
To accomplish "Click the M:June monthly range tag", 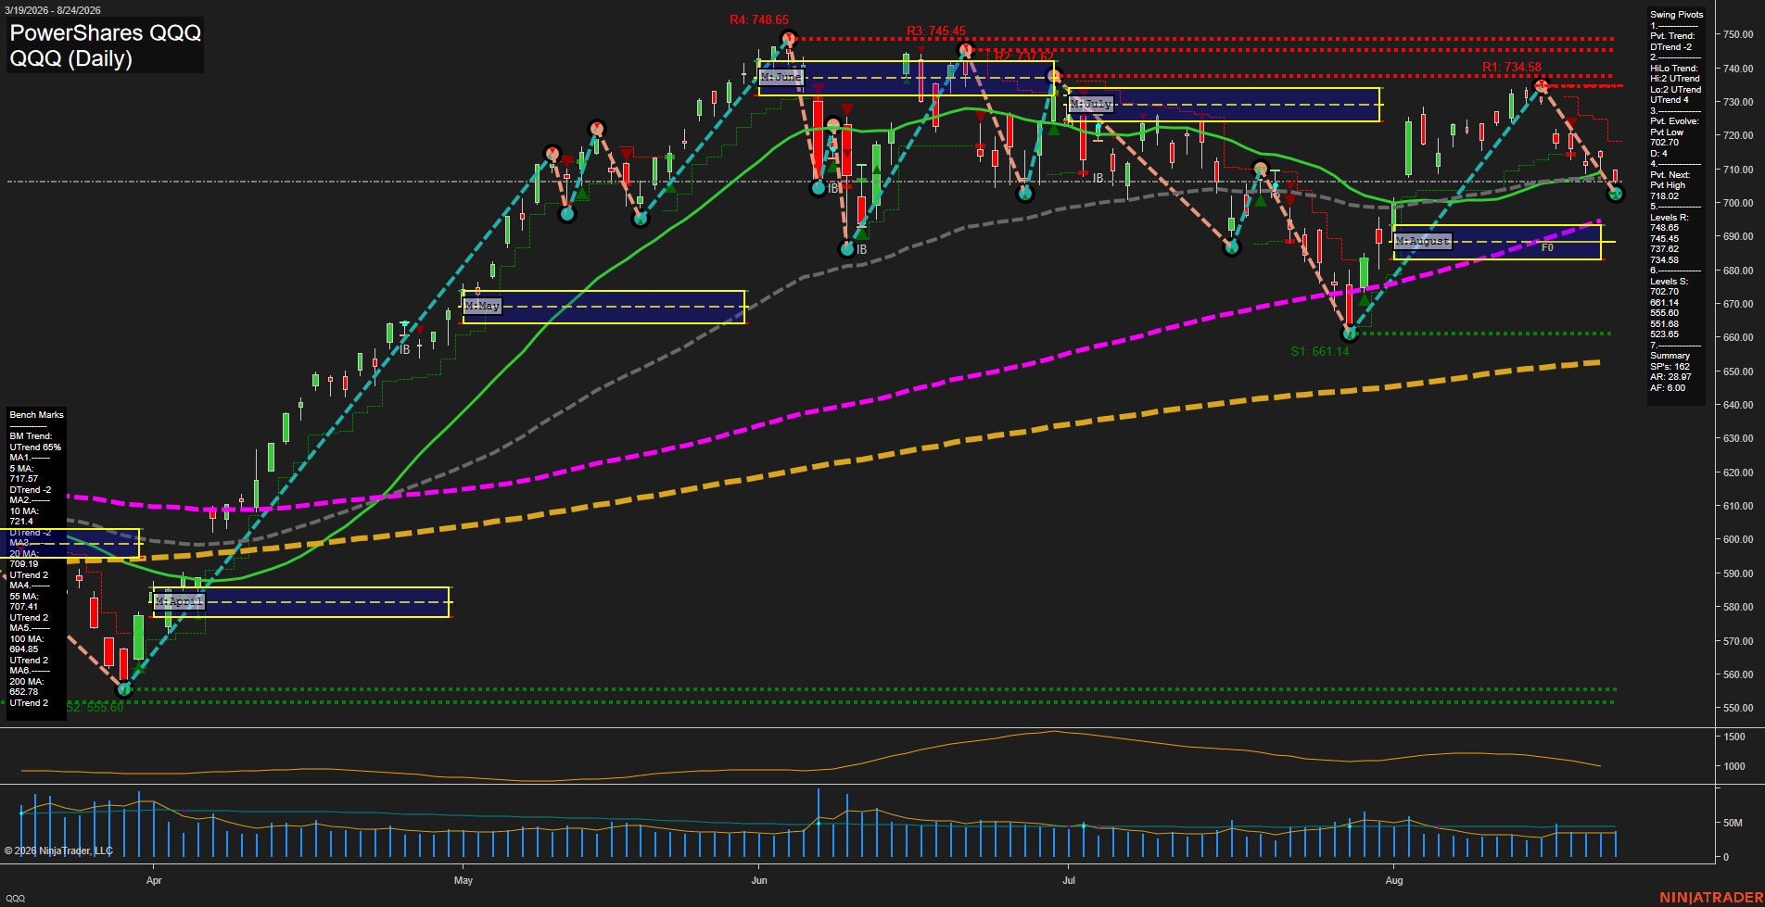I will point(781,77).
